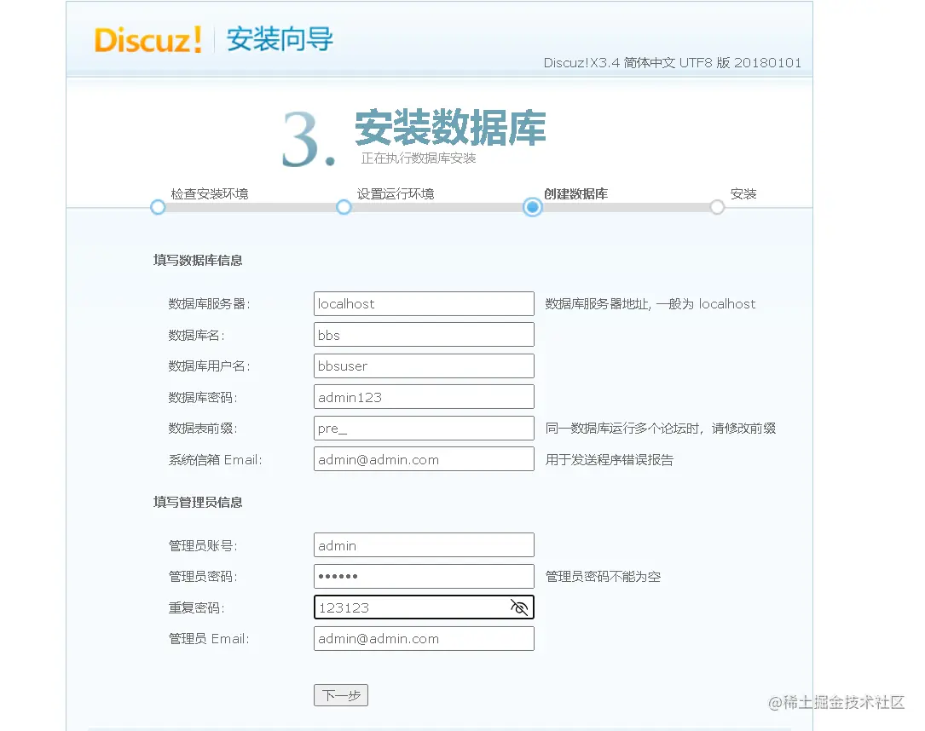The image size is (925, 731).
Task: Click the 数据库密码 admin123 field
Action: (424, 397)
